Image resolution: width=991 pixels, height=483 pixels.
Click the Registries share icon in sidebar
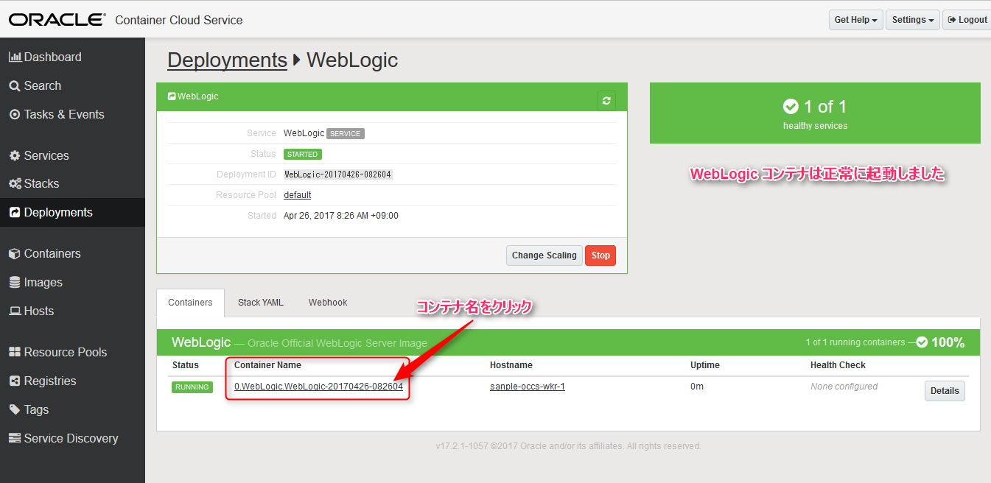click(x=15, y=381)
